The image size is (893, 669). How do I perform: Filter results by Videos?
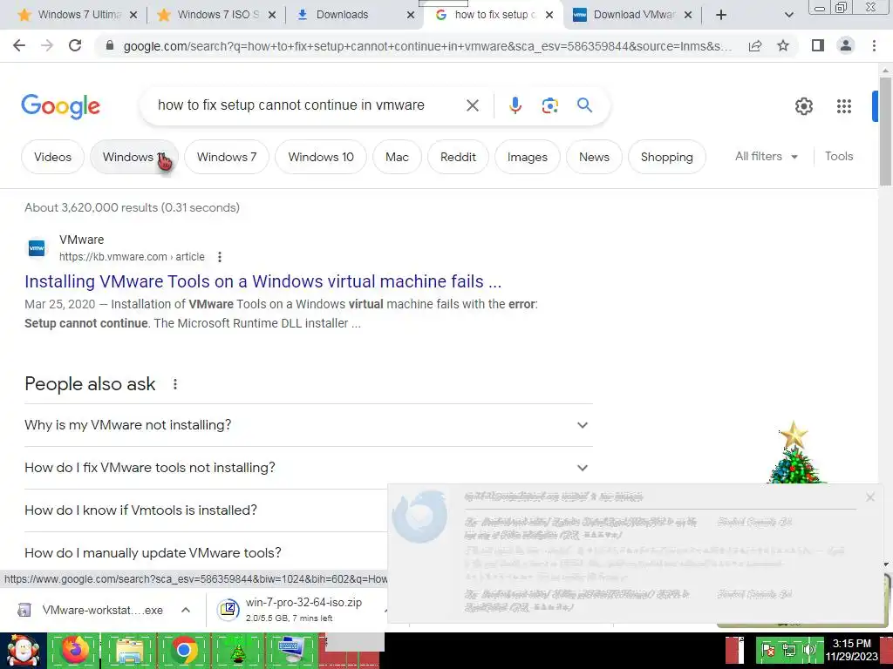pos(52,157)
